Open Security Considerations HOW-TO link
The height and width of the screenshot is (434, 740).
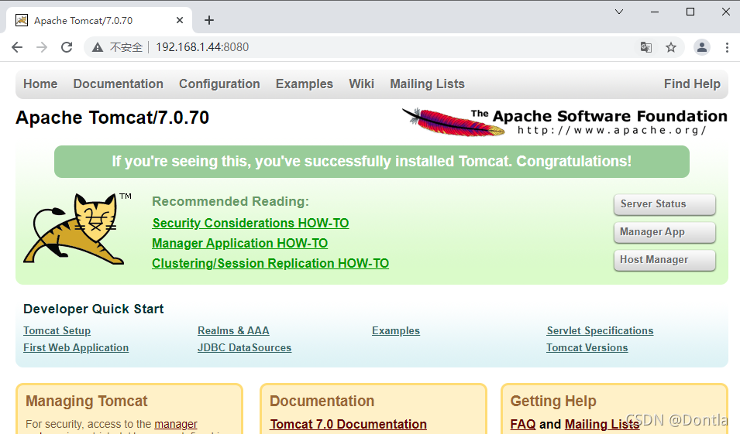click(x=250, y=223)
